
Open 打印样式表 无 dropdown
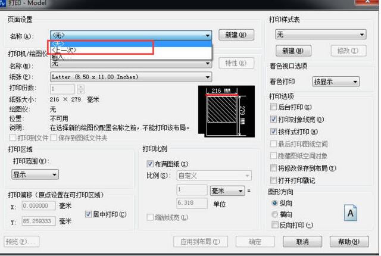pyautogui.click(x=321, y=35)
